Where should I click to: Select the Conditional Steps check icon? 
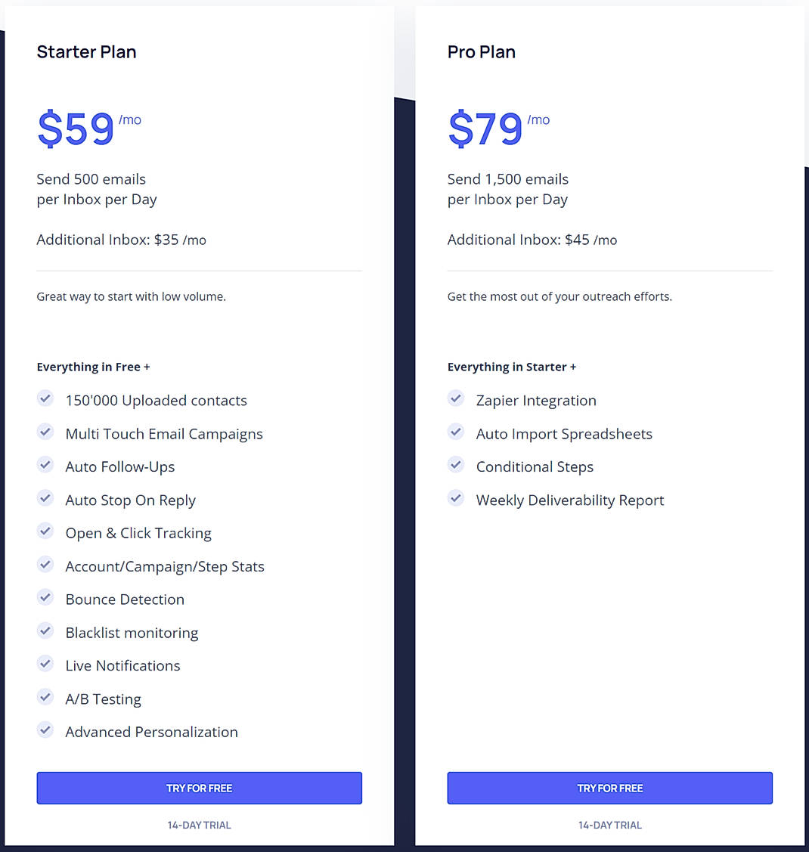pos(456,465)
